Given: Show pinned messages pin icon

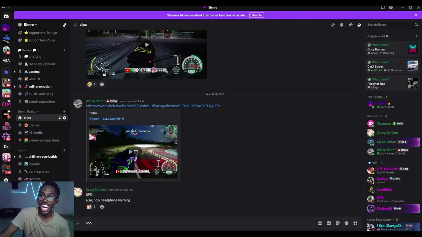Looking at the screenshot, I should (x=350, y=25).
